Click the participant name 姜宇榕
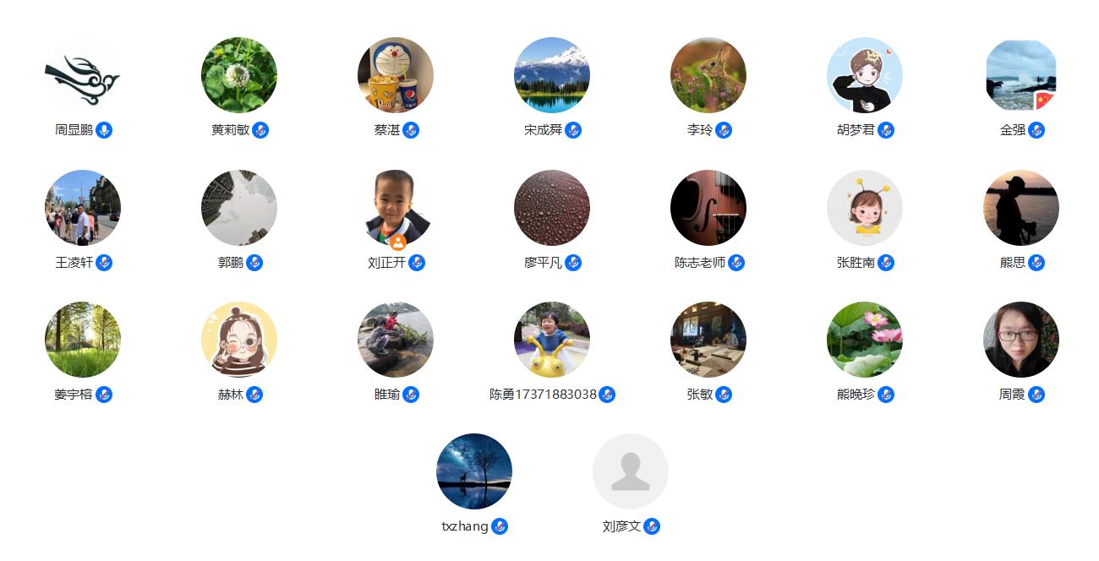1099x561 pixels. 74,395
